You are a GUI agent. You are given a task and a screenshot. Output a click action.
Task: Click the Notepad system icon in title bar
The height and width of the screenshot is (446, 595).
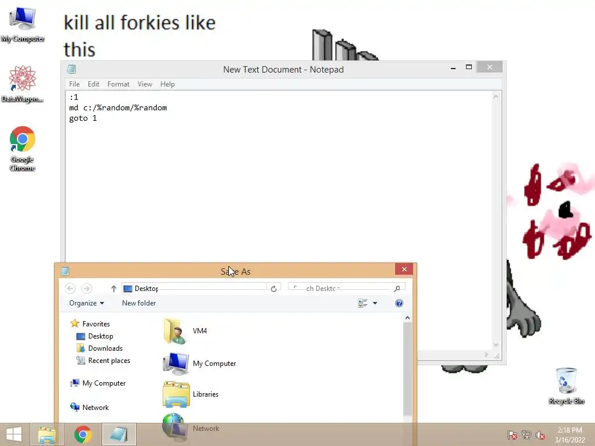(71, 69)
